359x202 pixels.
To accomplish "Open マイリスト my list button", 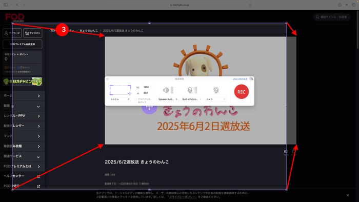I will coord(32,33).
